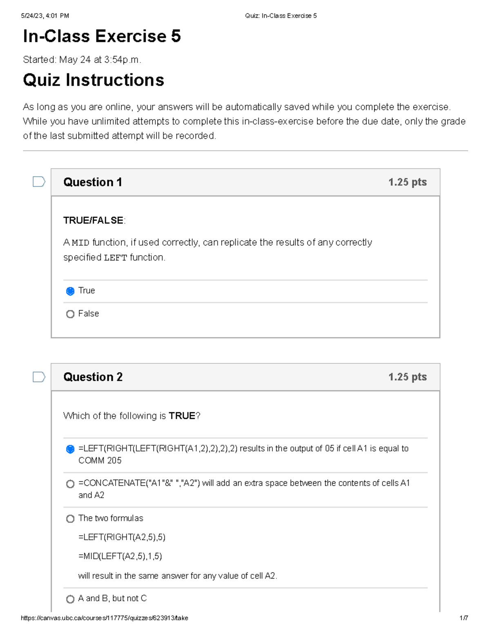Open the 'Quiz: In-Class Exercise 5' header tab
The width and height of the screenshot is (490, 634).
(281, 16)
